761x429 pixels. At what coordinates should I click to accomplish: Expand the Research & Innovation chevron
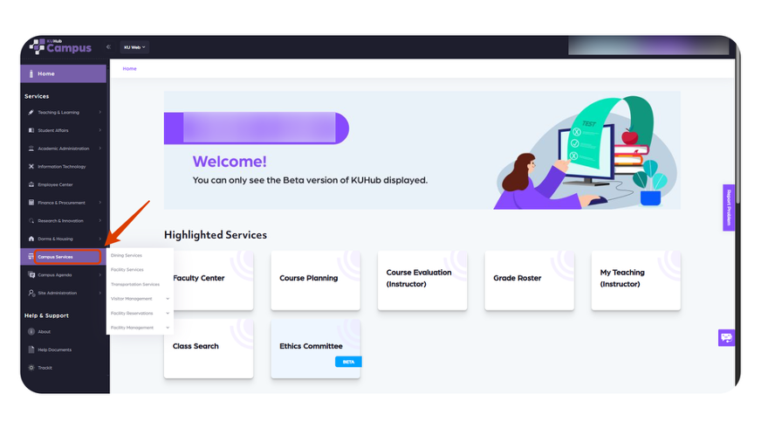click(100, 220)
